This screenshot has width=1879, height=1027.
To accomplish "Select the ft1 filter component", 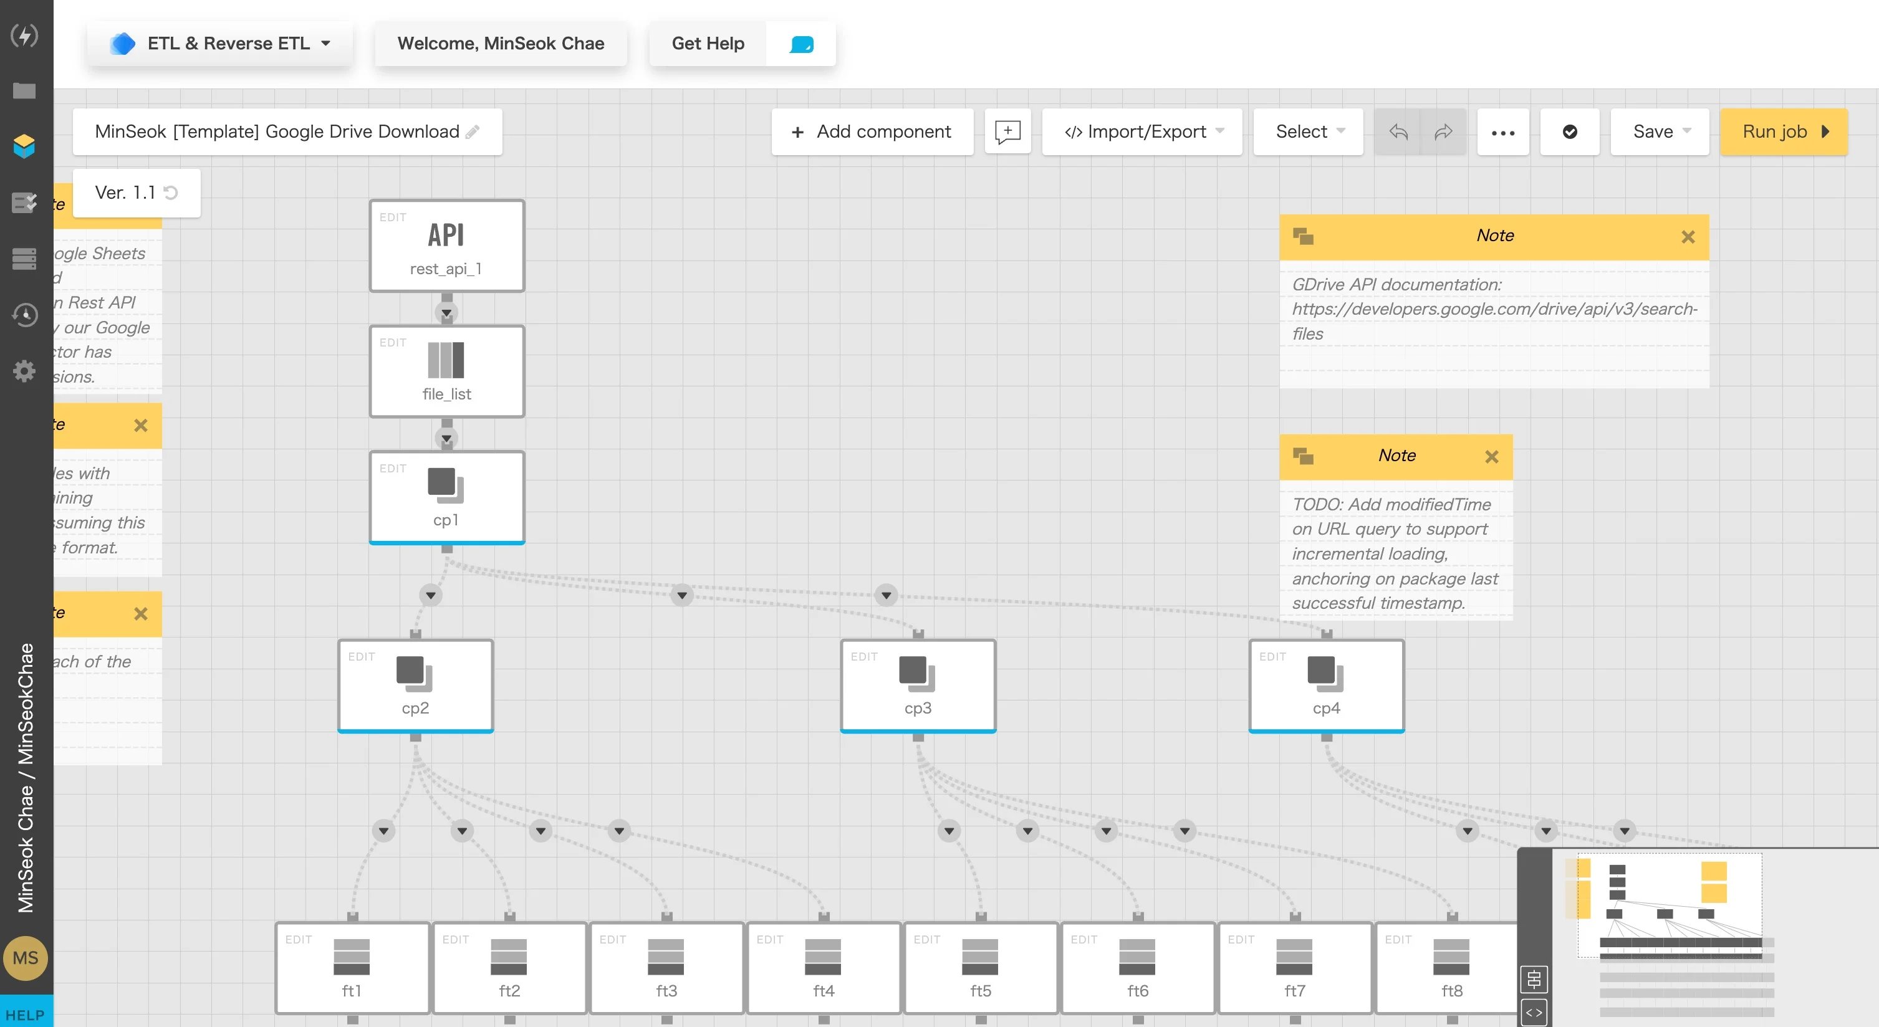I will [x=352, y=968].
